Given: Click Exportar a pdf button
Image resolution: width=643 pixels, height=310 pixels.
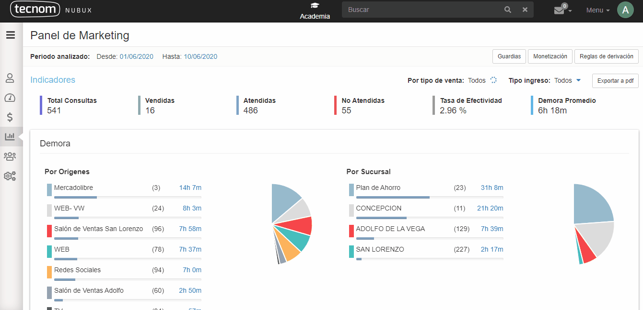Looking at the screenshot, I should click(615, 81).
